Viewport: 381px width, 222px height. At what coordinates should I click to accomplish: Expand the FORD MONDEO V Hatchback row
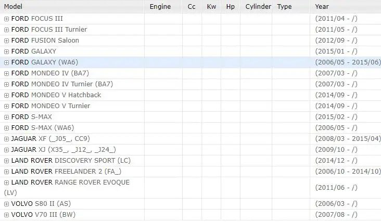pos(7,95)
